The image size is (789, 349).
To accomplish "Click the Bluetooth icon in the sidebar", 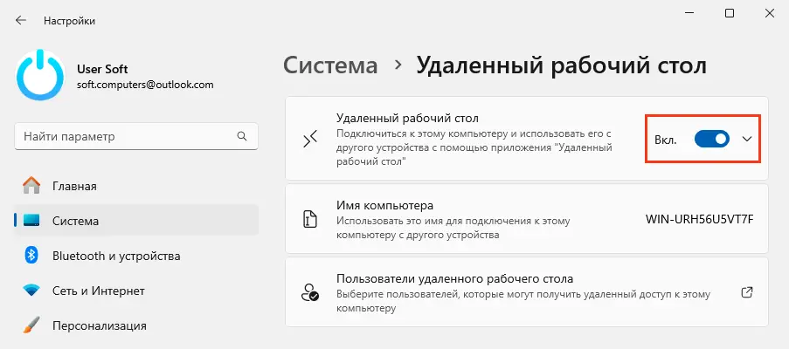I will [x=31, y=256].
